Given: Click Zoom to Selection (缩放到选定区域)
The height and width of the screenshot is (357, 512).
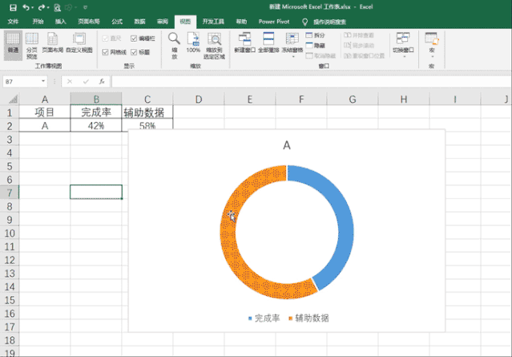Looking at the screenshot, I should click(214, 46).
